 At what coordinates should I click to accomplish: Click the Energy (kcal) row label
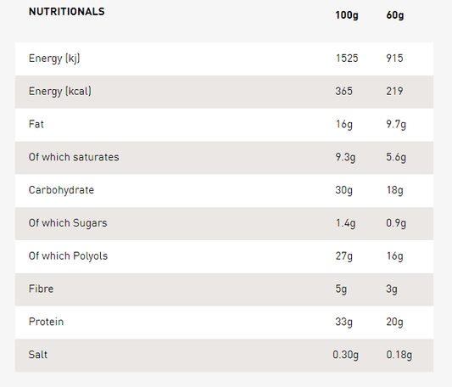60,92
